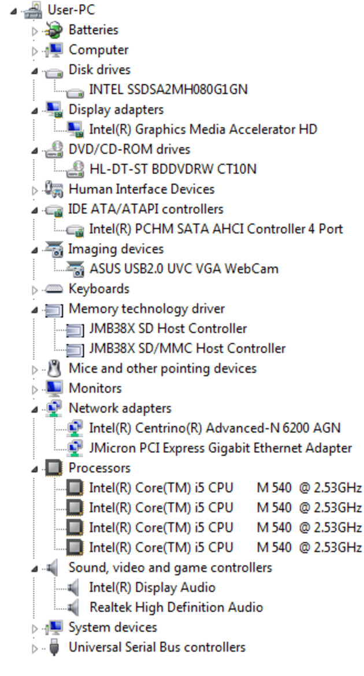Click the ASUS WebCam device icon

[x=75, y=269]
